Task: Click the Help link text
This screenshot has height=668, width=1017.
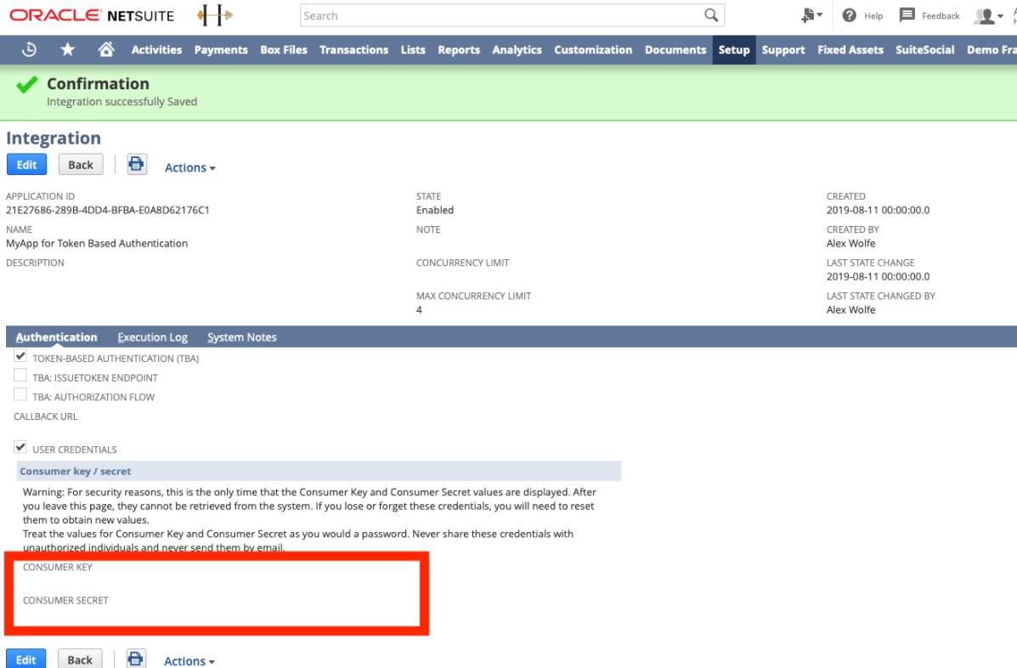Action: click(x=873, y=16)
